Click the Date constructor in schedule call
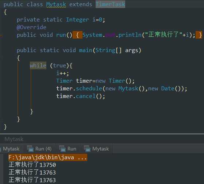This screenshot has width=204, height=184. [168, 89]
